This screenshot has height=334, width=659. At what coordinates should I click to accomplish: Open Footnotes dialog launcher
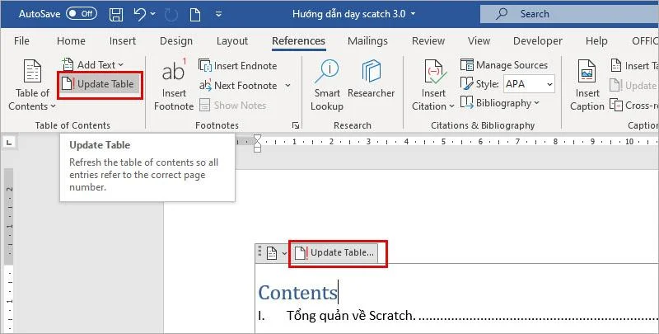coord(296,125)
